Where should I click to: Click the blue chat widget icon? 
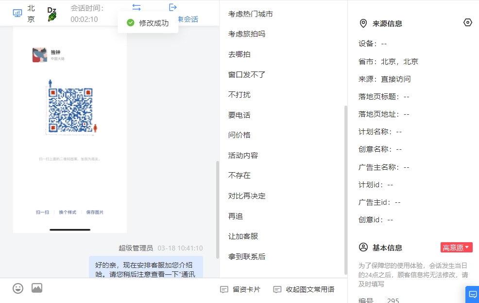click(473, 294)
